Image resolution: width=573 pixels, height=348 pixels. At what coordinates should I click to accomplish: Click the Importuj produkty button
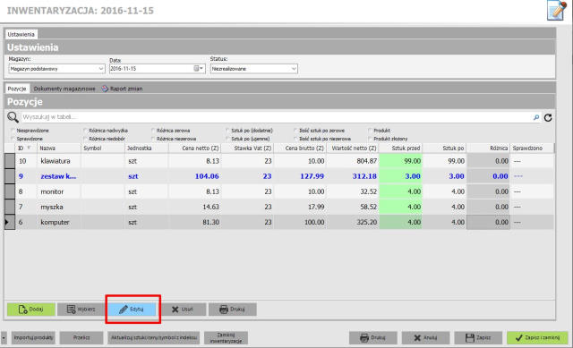(x=33, y=338)
